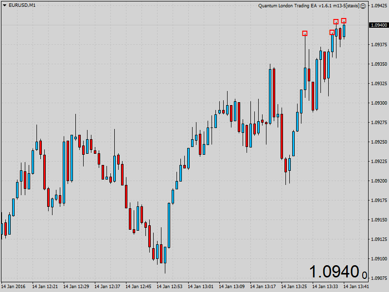This screenshot has height=292, width=389.
Task: Click the 14 Jan 13:25 time label
Action: (x=294, y=287)
